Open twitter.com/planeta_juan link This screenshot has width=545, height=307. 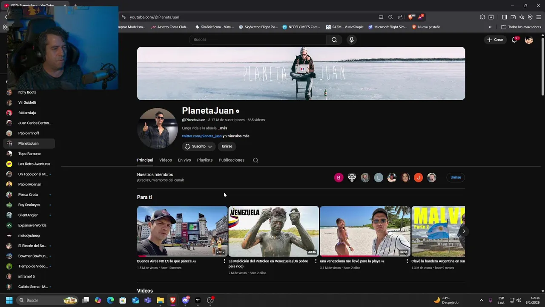(202, 136)
